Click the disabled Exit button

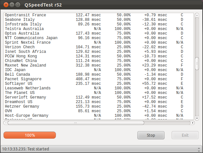click(185, 135)
